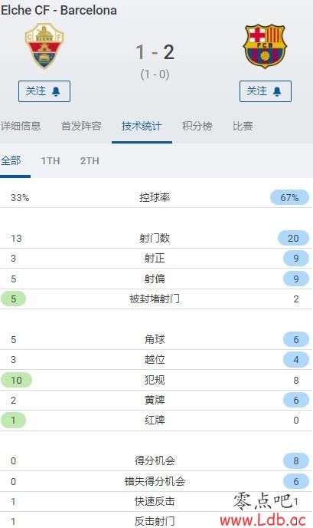Open the 积分榜 standings tab

197,127
